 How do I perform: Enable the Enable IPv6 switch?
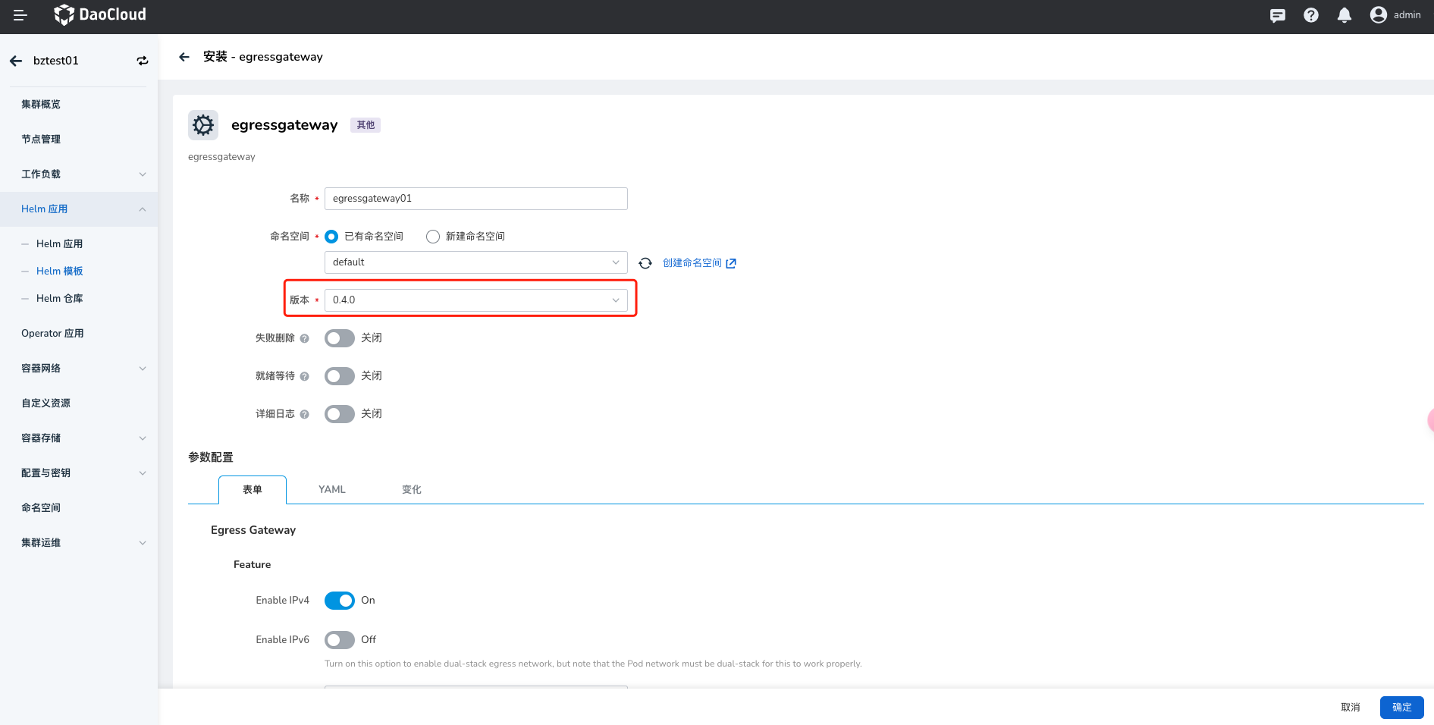pos(340,640)
